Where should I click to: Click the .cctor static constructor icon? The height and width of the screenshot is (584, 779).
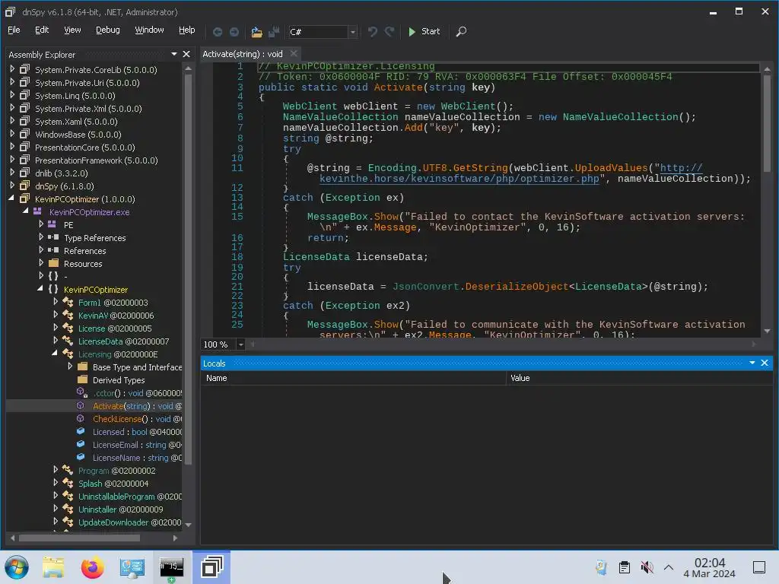tap(82, 392)
